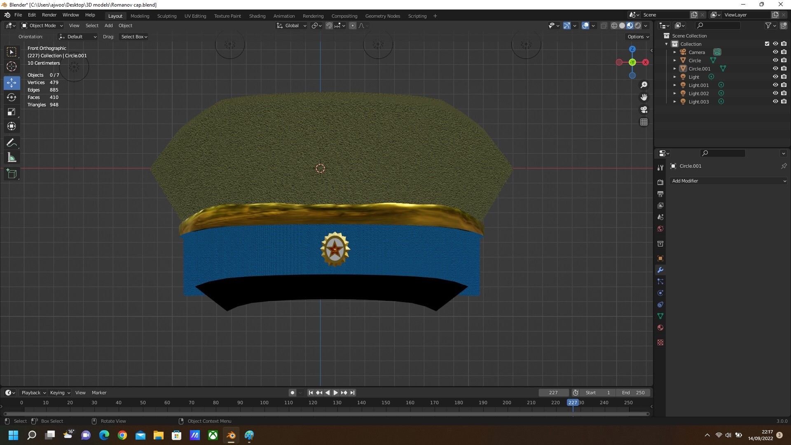Activate the 3D Cursor tool

(12, 66)
